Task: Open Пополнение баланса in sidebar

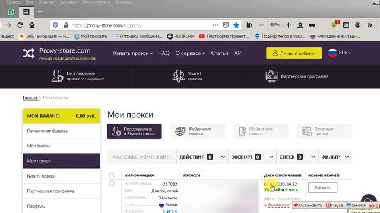Action: point(61,131)
